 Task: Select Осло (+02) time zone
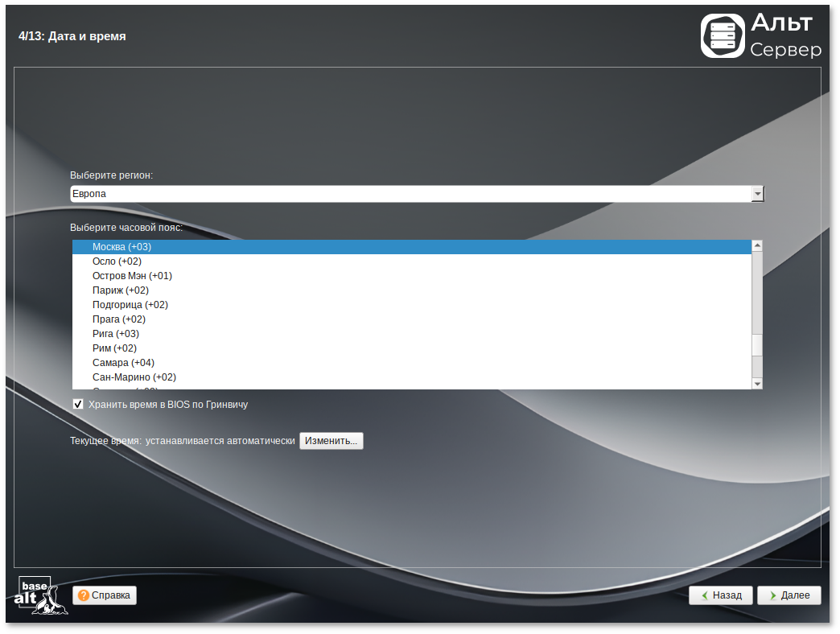pyautogui.click(x=117, y=261)
